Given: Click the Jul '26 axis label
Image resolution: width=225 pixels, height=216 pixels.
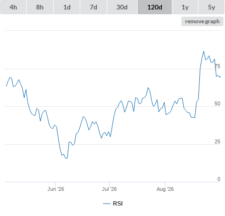Looking at the screenshot, I should click(x=109, y=189).
